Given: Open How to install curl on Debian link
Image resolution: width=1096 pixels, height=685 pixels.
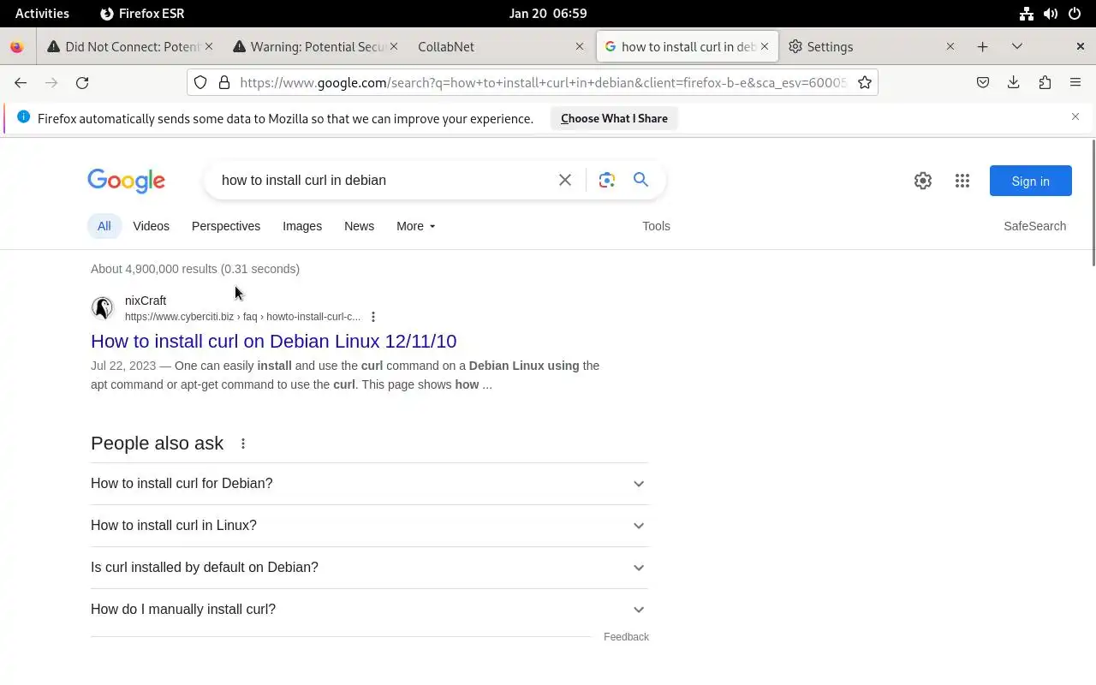Looking at the screenshot, I should [273, 341].
